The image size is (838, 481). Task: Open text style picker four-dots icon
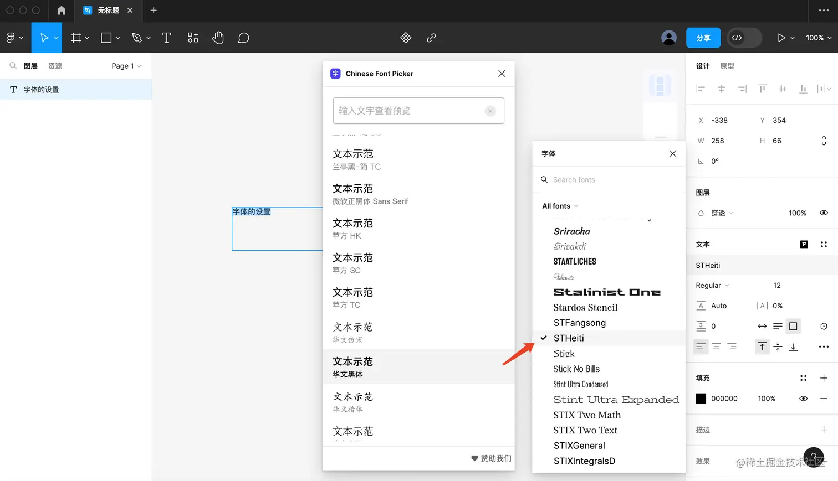(x=824, y=244)
